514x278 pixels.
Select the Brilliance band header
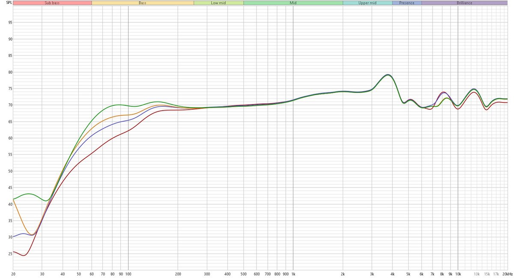tap(464, 3)
